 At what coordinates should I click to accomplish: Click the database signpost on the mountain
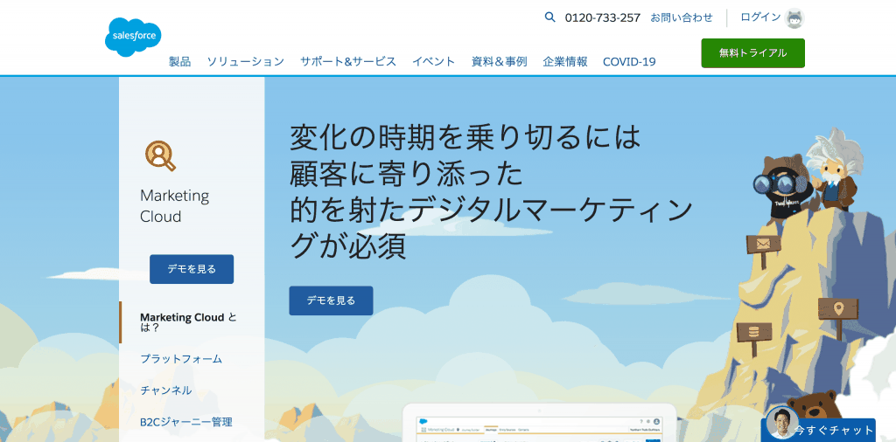(x=753, y=332)
